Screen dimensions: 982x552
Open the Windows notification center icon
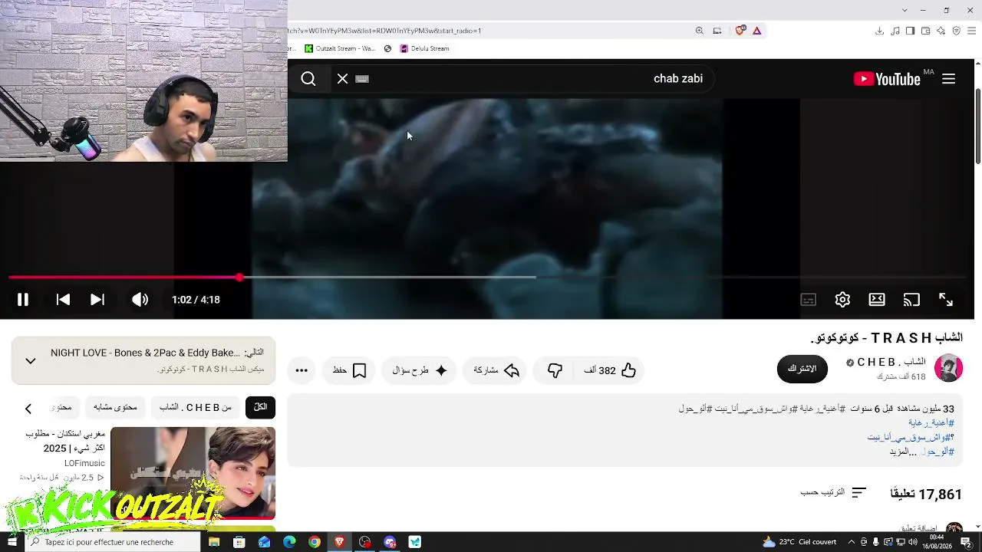tap(967, 542)
